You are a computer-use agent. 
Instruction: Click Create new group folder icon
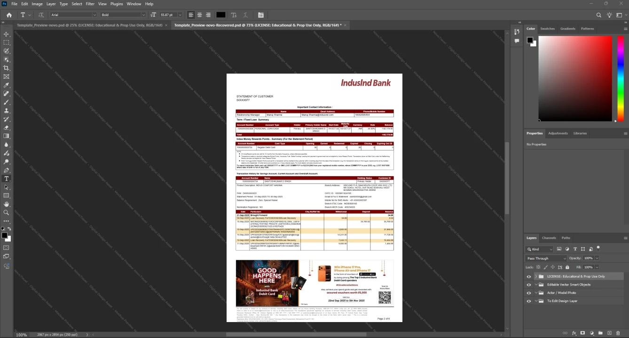click(x=600, y=333)
